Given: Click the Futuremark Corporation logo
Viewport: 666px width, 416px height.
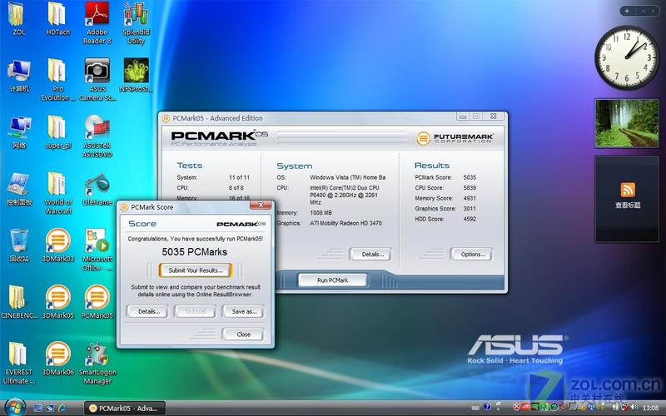Looking at the screenshot, I should click(x=455, y=138).
